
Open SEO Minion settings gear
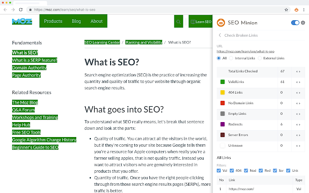point(303,23)
